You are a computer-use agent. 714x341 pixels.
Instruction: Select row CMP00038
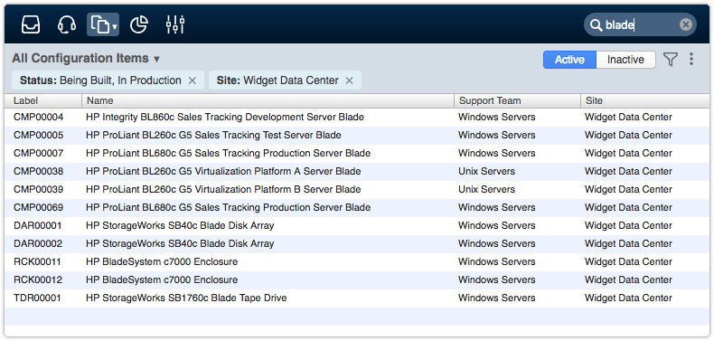point(357,172)
